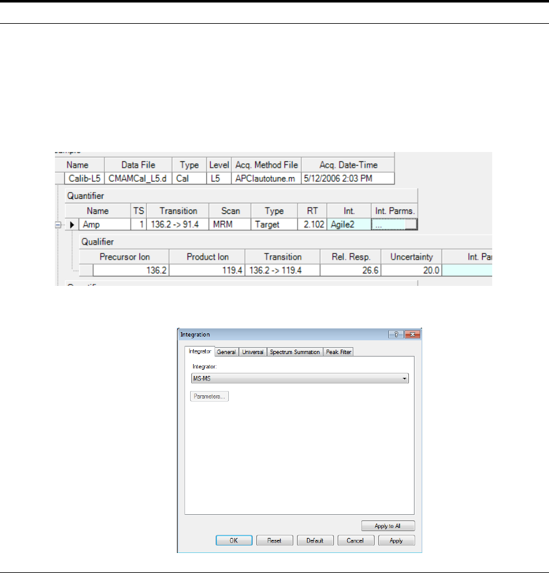
Task: Click the Reset button
Action: pos(274,540)
